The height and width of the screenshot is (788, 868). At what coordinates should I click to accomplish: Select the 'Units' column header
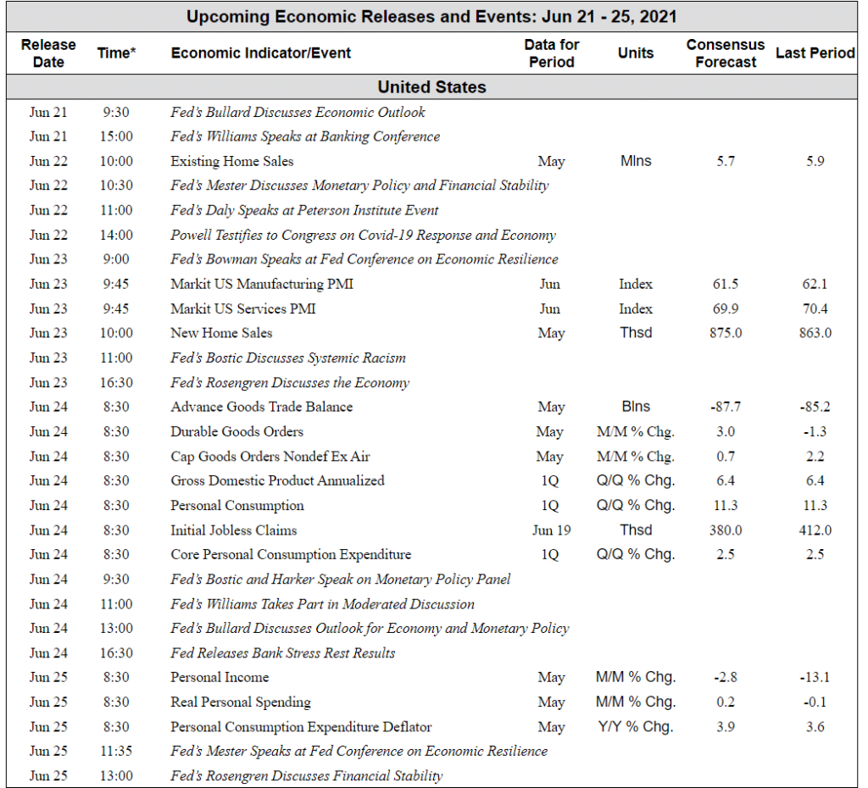(x=636, y=53)
